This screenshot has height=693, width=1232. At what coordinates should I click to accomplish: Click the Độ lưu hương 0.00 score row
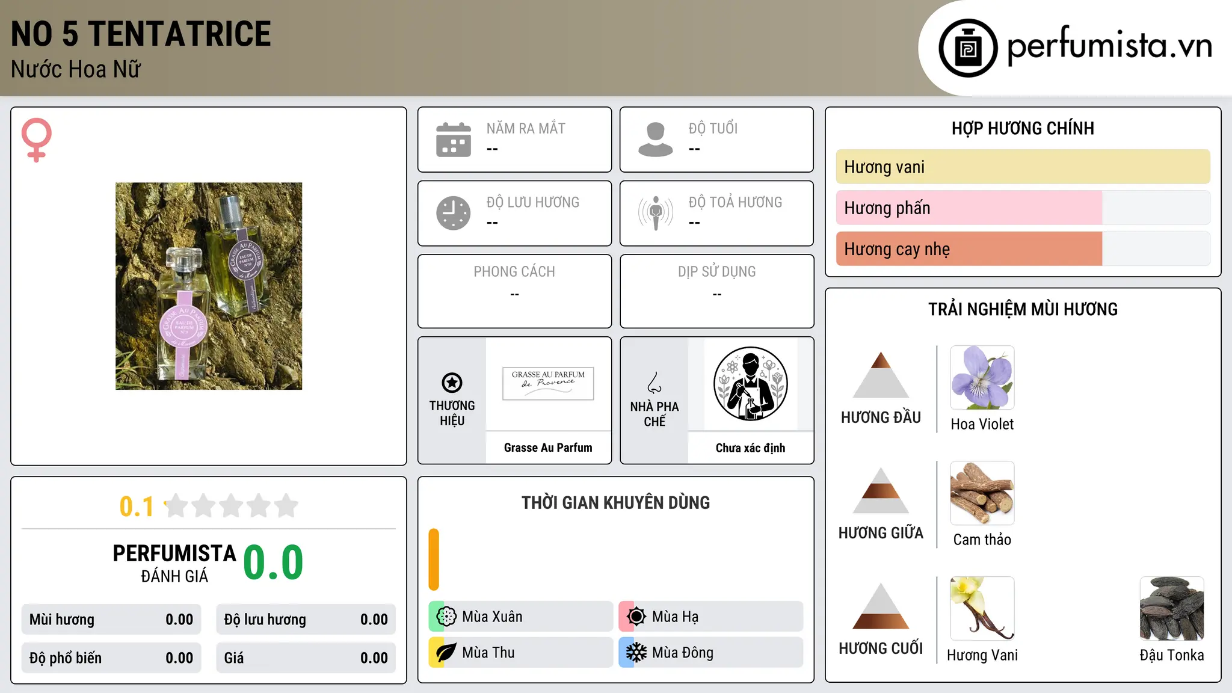click(306, 620)
